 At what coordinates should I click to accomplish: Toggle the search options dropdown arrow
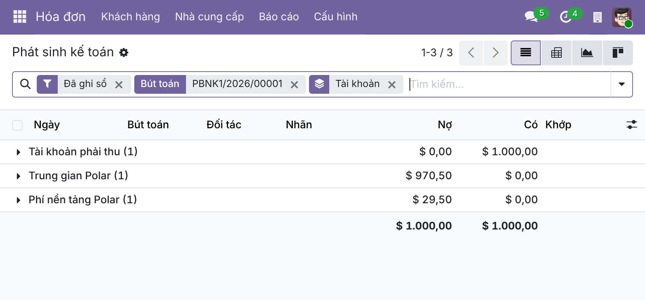pyautogui.click(x=622, y=84)
